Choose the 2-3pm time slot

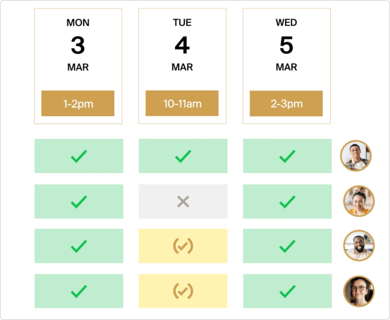point(286,103)
